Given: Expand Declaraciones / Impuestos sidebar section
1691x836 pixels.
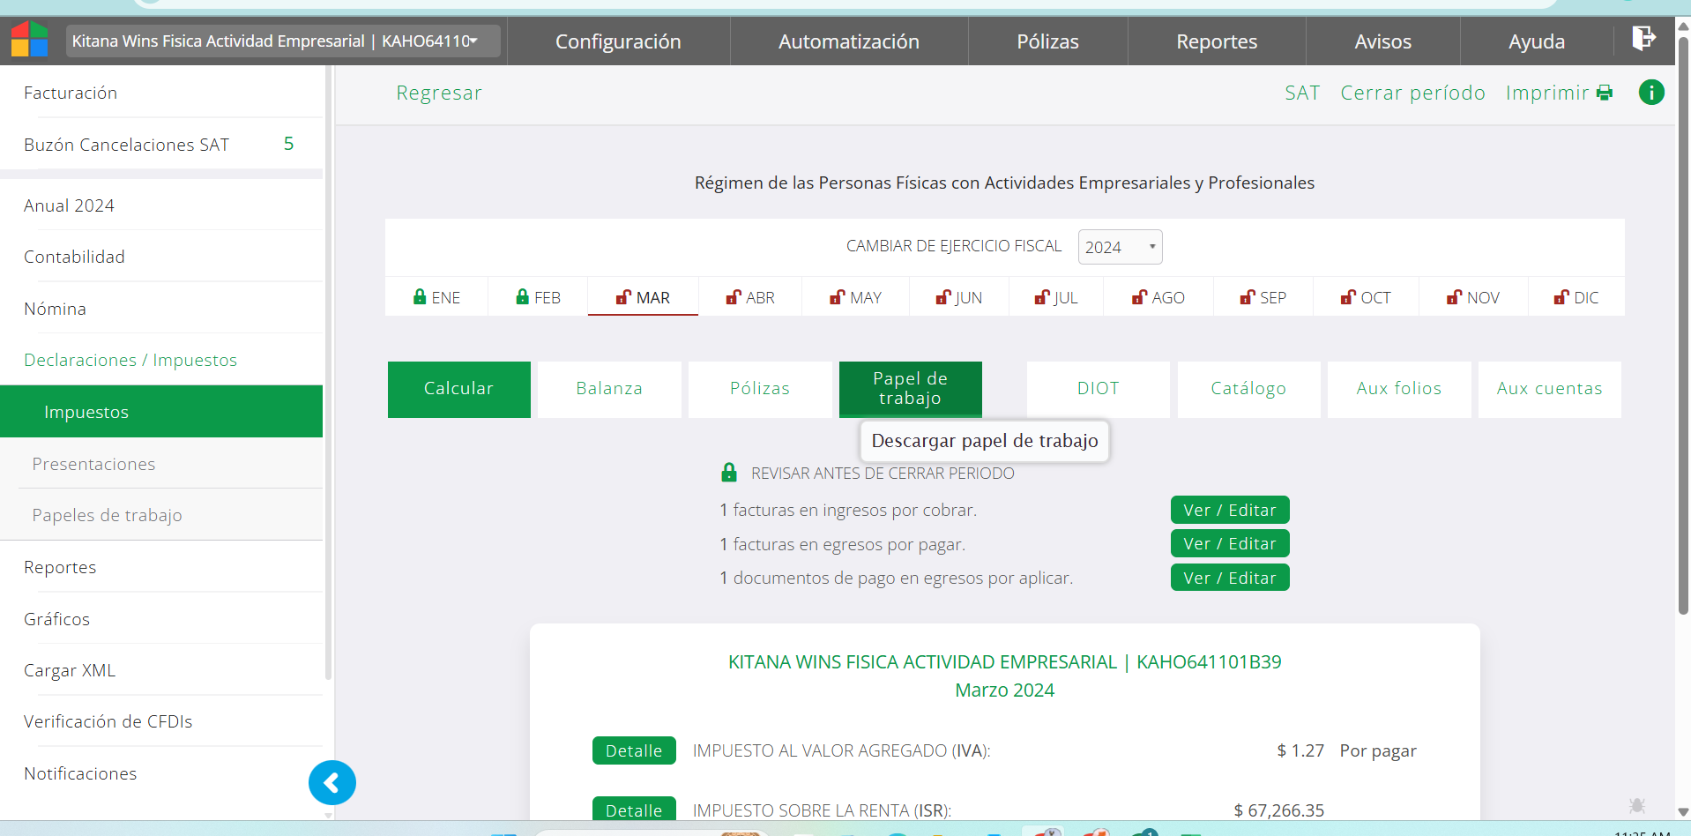Looking at the screenshot, I should (130, 360).
